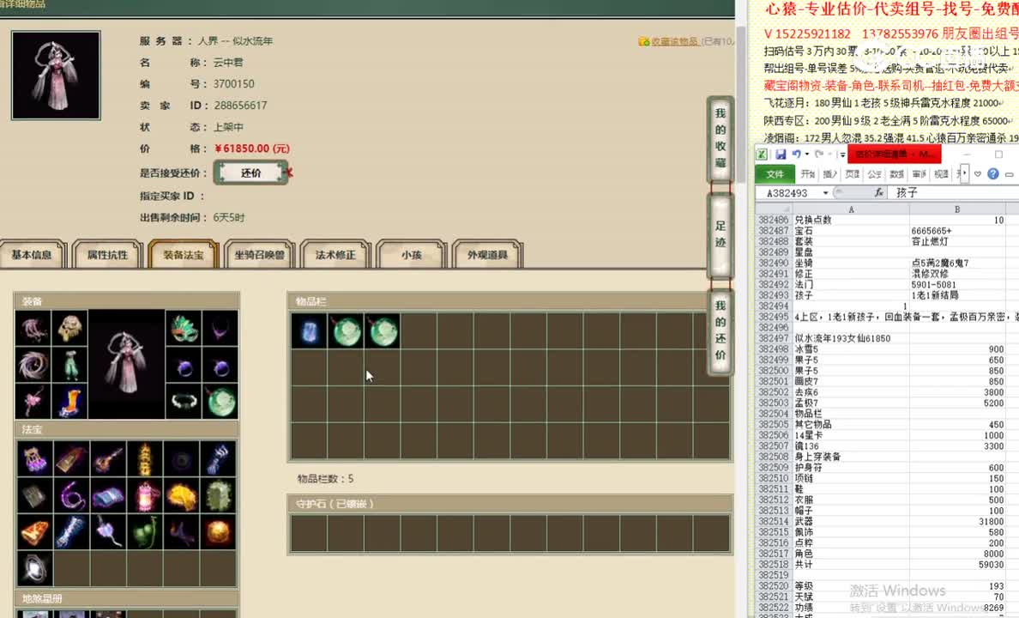Click the glowing orange orb treasure icon

218,532
